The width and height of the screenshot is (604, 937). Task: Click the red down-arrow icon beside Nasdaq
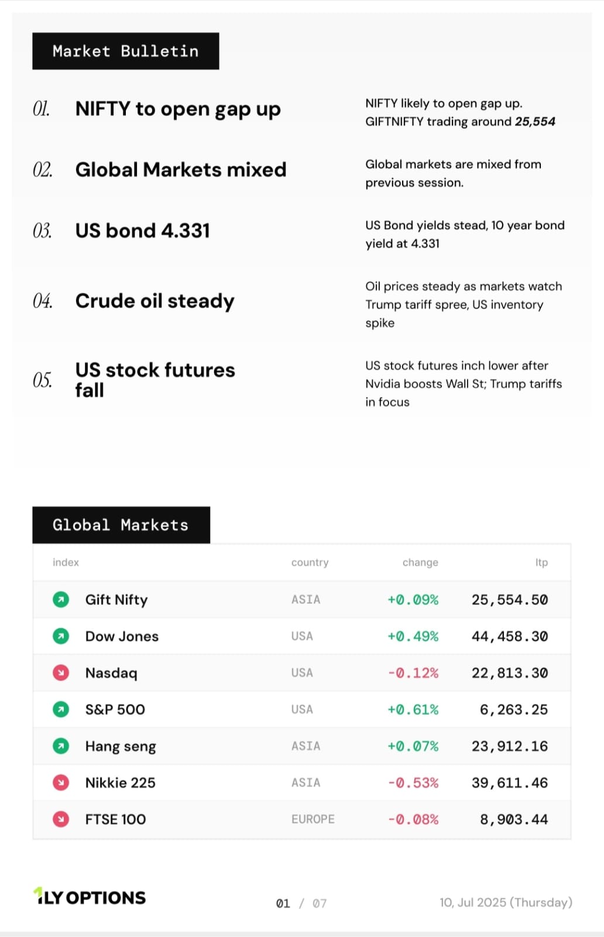tap(61, 673)
